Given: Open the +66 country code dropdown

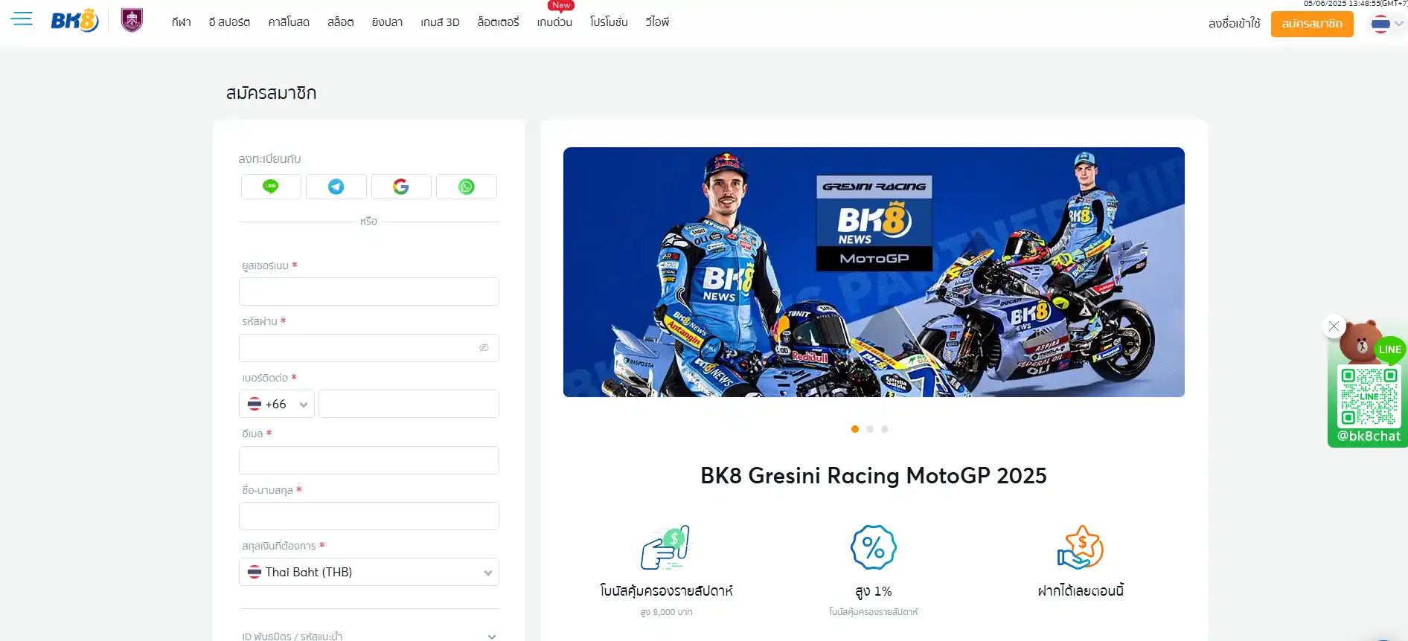Looking at the screenshot, I should 277,405.
